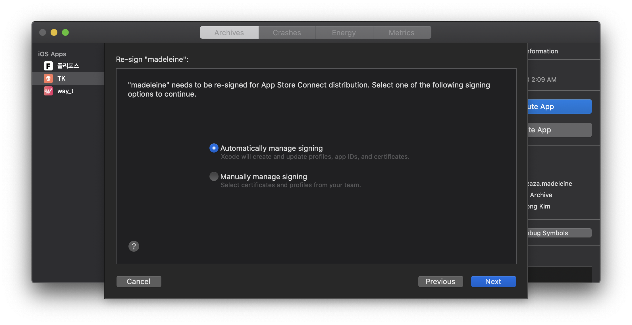Click the way_t app icon

tap(48, 91)
